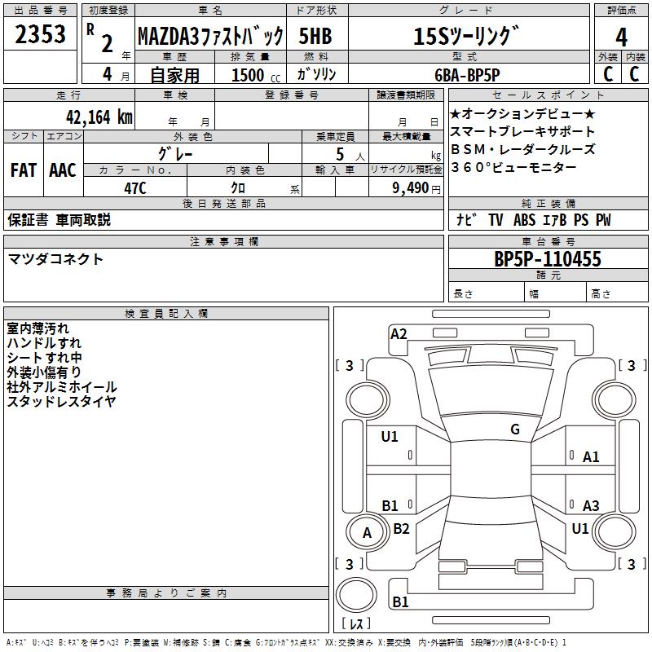The image size is (652, 652).
Task: Click the G windshield chip mark
Action: pos(515,430)
